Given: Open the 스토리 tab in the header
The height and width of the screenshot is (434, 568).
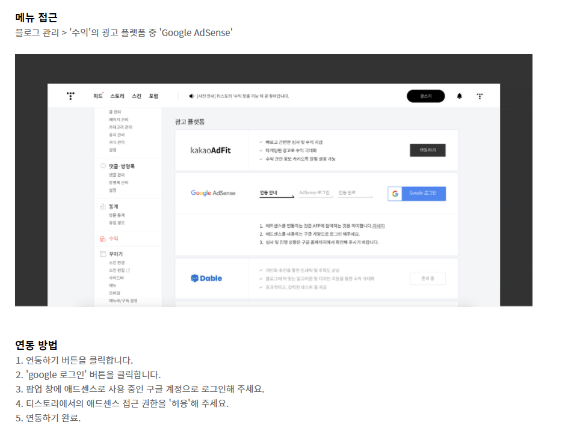Looking at the screenshot, I should click(117, 96).
